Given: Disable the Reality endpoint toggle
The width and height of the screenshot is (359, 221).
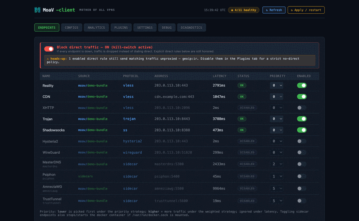Looking at the screenshot, I should (x=302, y=85).
